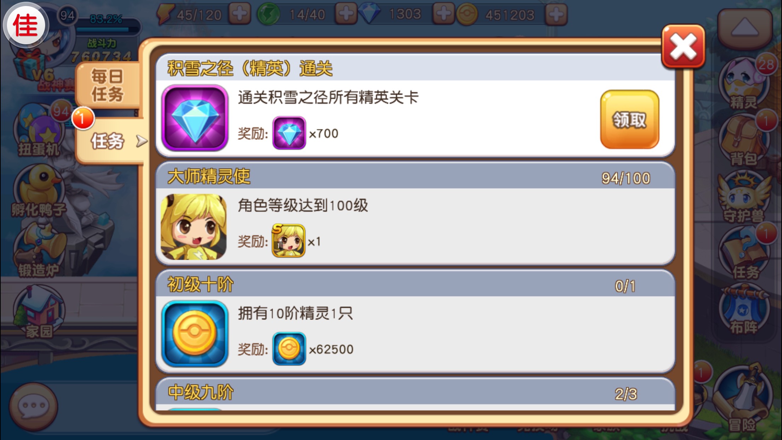Screen dimensions: 782x440
Task: Close the task panel with the red X
Action: point(683,46)
